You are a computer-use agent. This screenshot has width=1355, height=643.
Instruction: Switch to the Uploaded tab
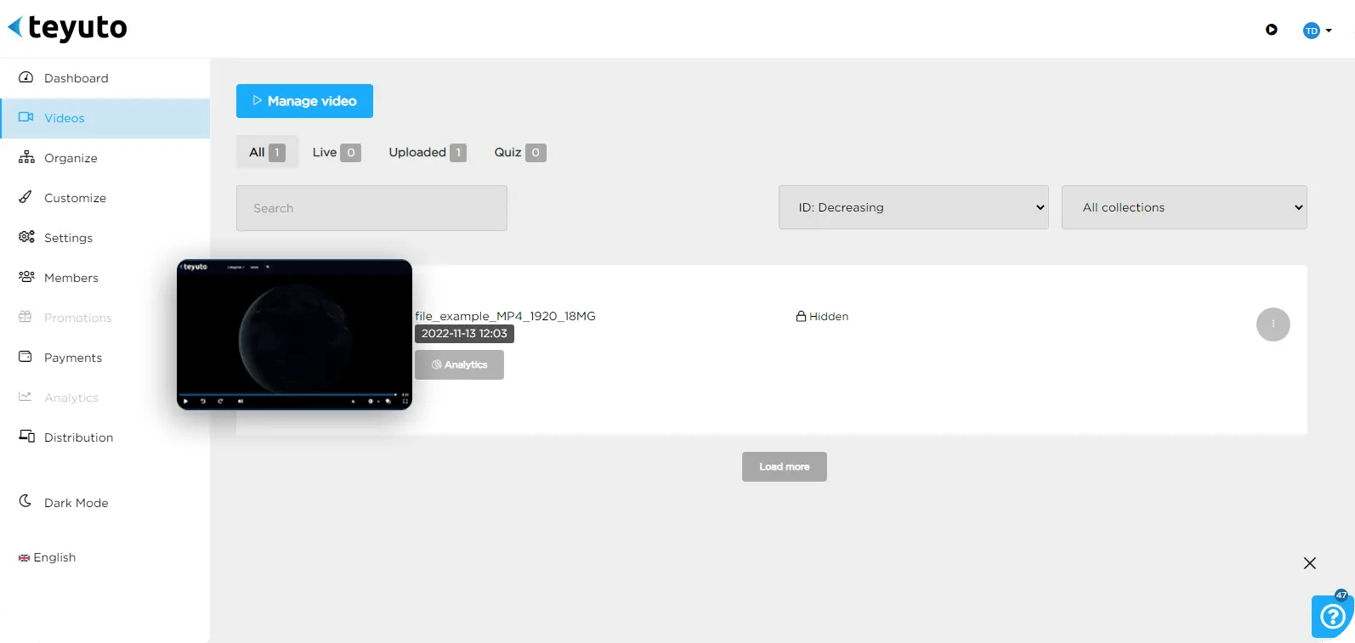click(428, 152)
